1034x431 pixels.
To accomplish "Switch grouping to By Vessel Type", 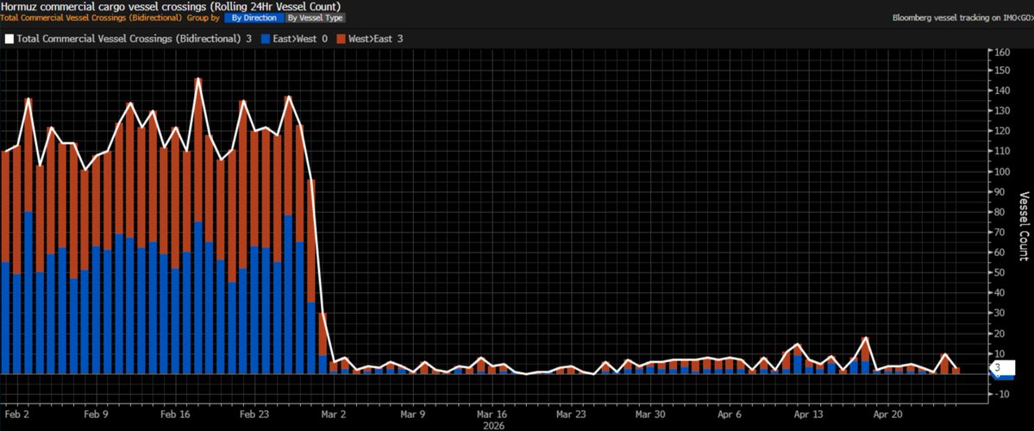I will [x=316, y=18].
